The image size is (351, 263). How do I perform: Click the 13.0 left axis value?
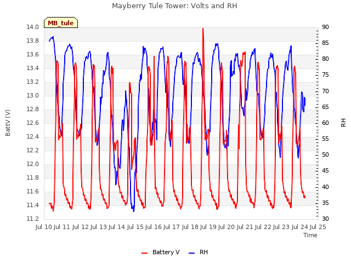point(32,96)
